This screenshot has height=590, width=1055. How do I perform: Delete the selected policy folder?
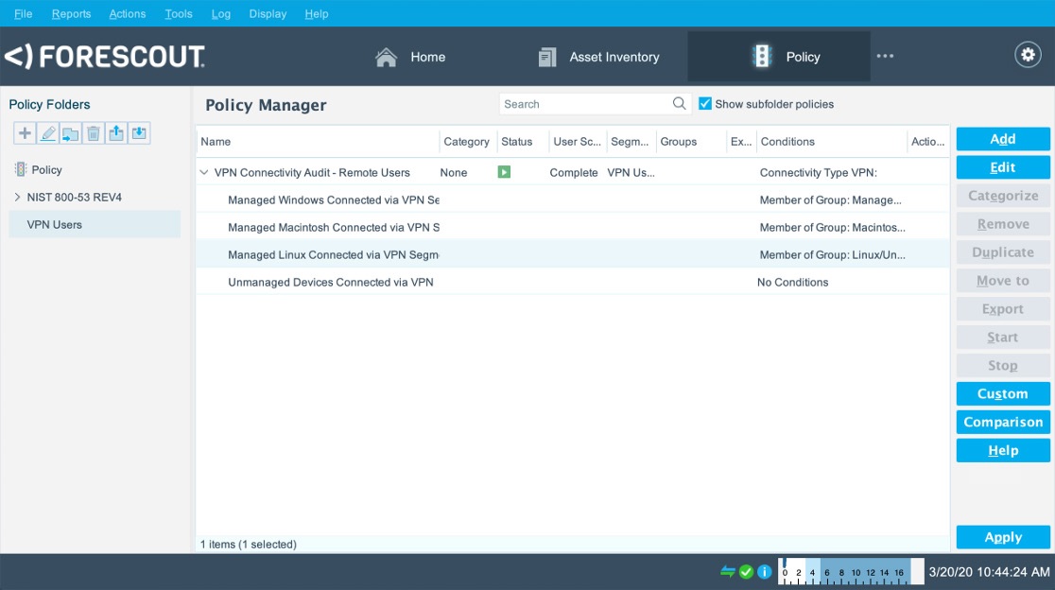point(93,132)
